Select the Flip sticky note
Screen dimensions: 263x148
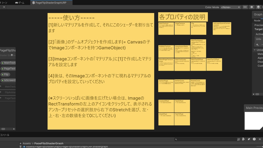[198, 28]
